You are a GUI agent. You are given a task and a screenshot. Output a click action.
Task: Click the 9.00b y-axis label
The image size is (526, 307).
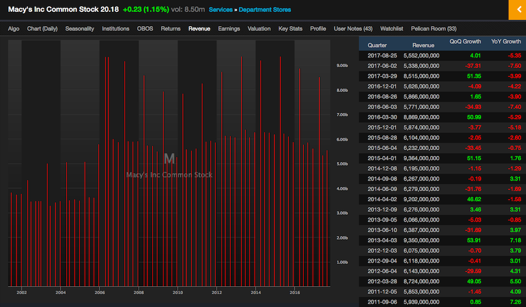click(x=342, y=66)
